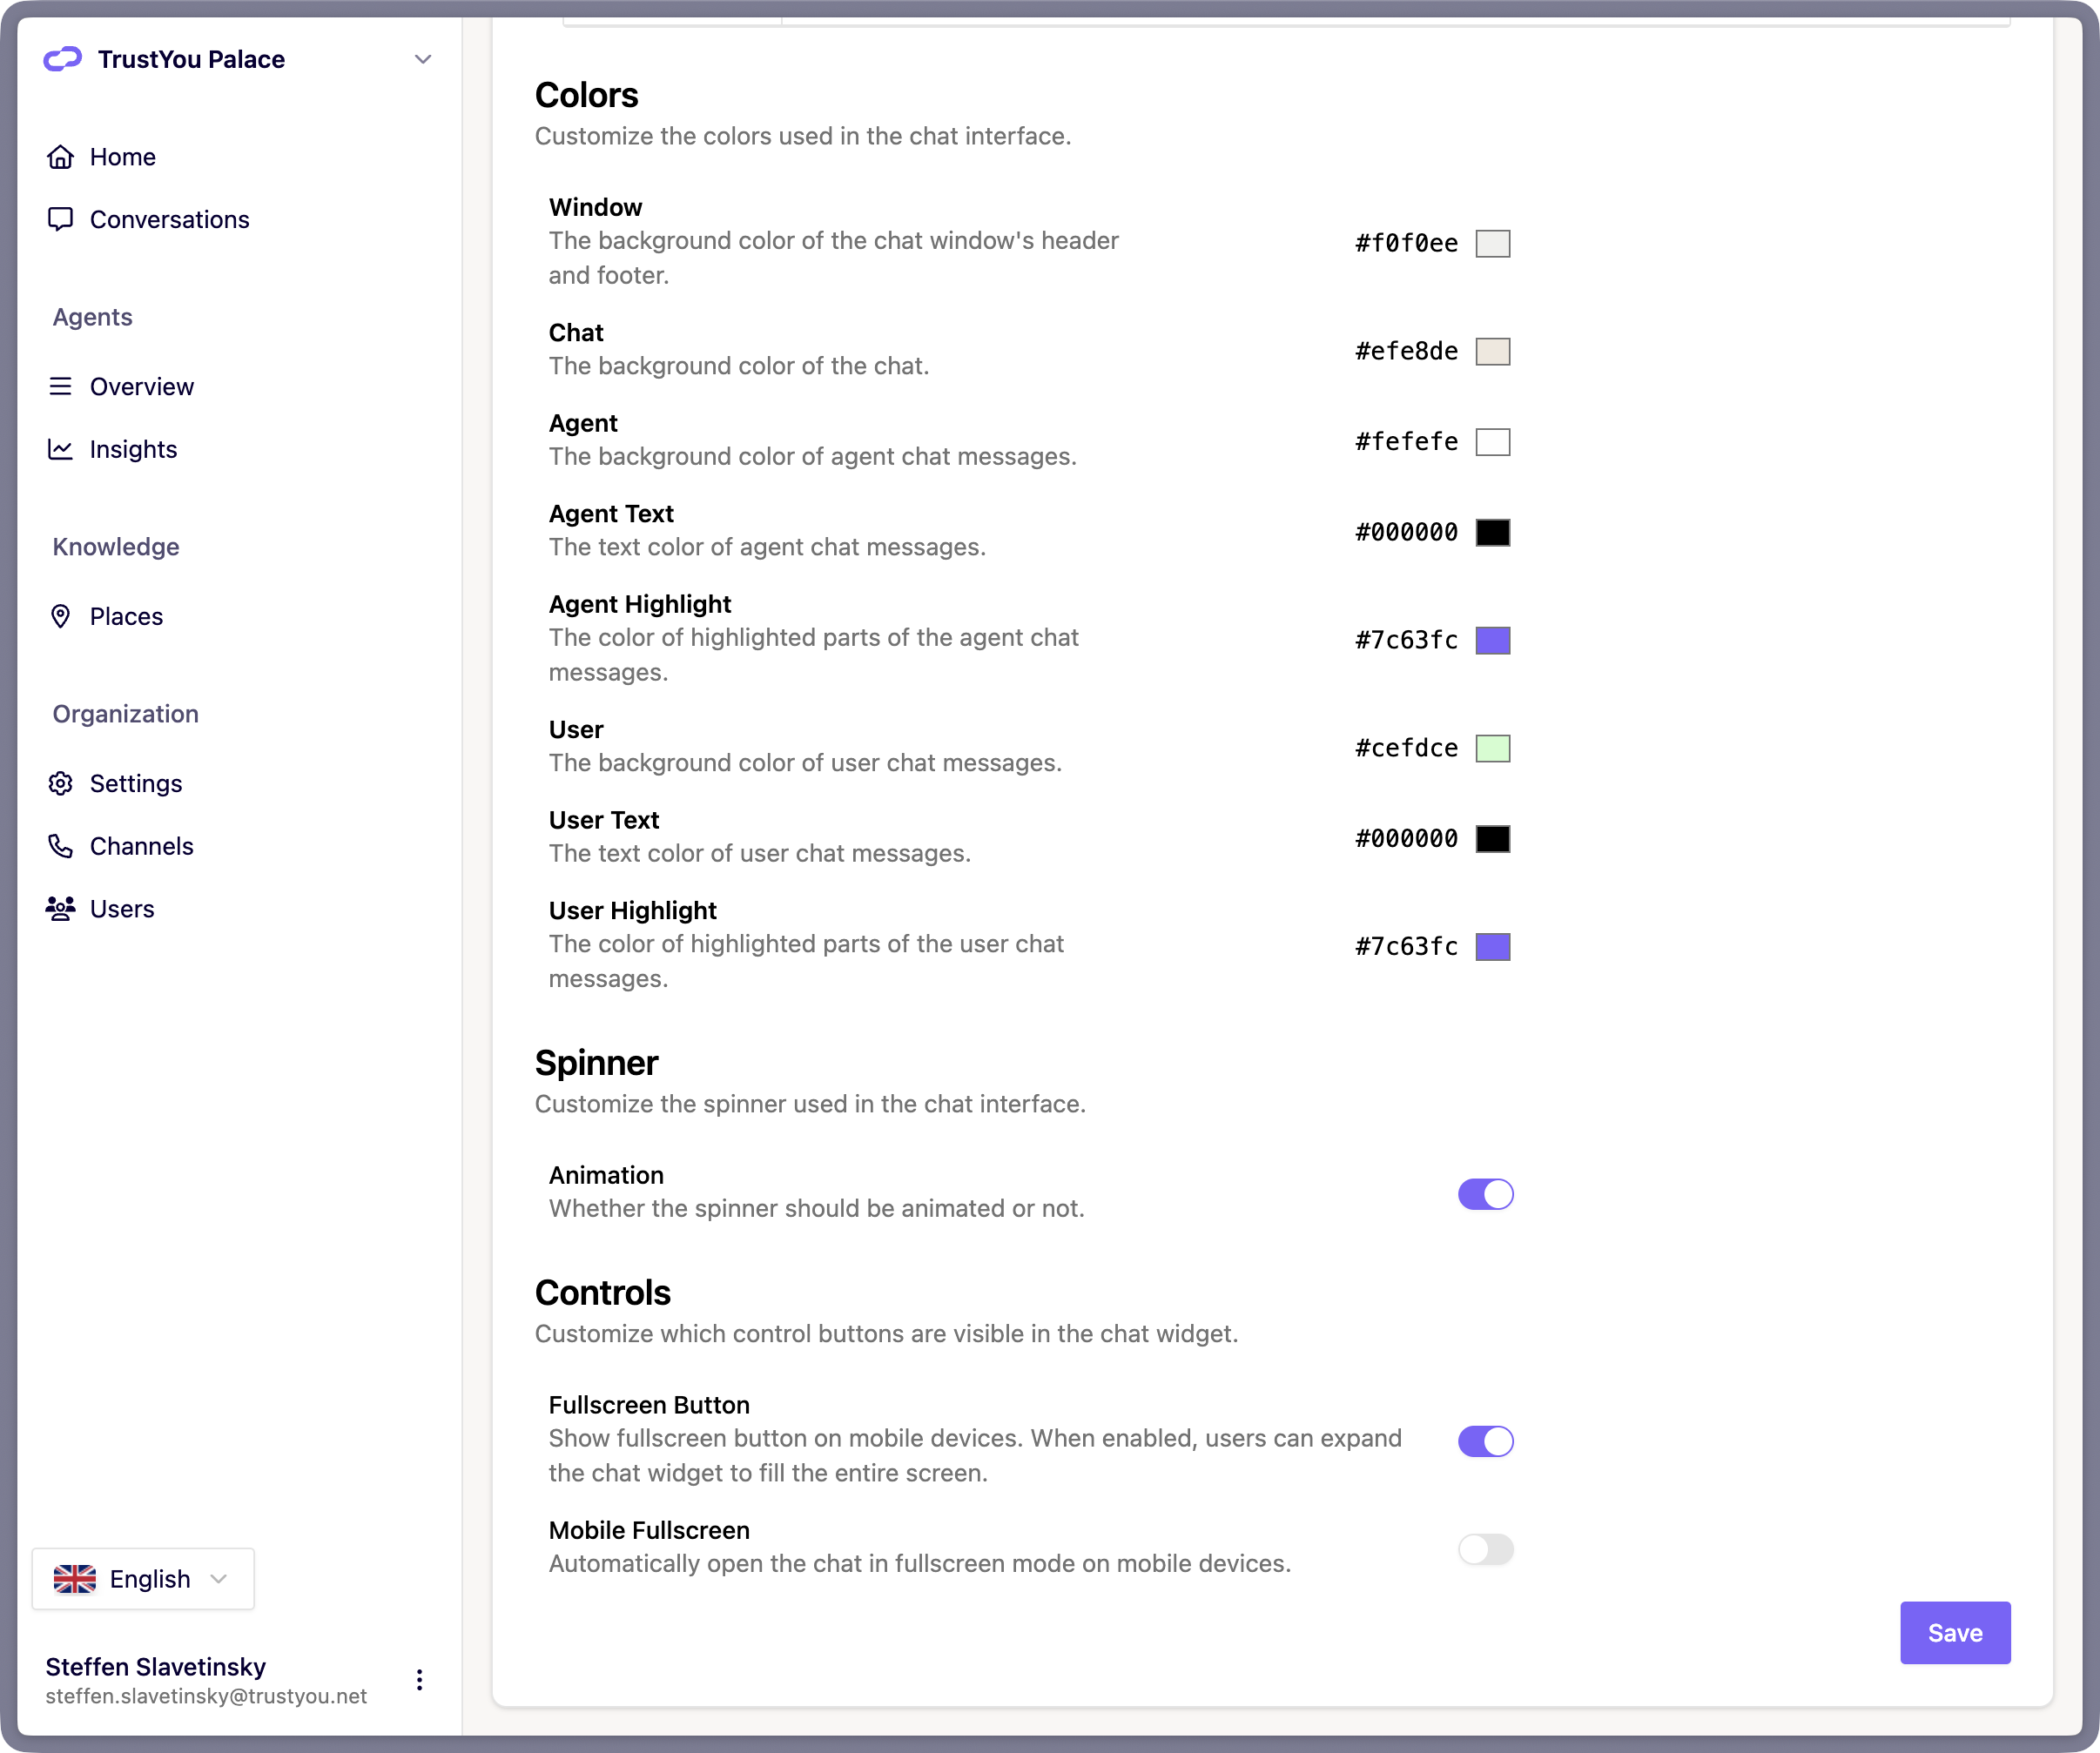The width and height of the screenshot is (2100, 1753).
Task: Open Conversations in sidebar
Action: coord(169,219)
